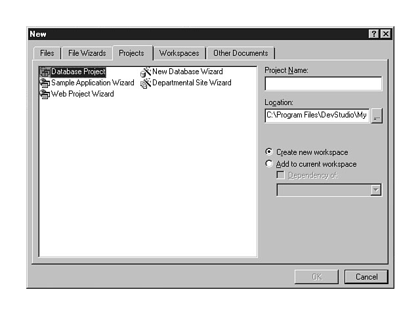This screenshot has width=420, height=315.
Task: Select the Create new workspace option
Action: (x=269, y=152)
